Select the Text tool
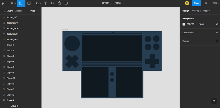This screenshot has height=108, width=220. [45, 3]
